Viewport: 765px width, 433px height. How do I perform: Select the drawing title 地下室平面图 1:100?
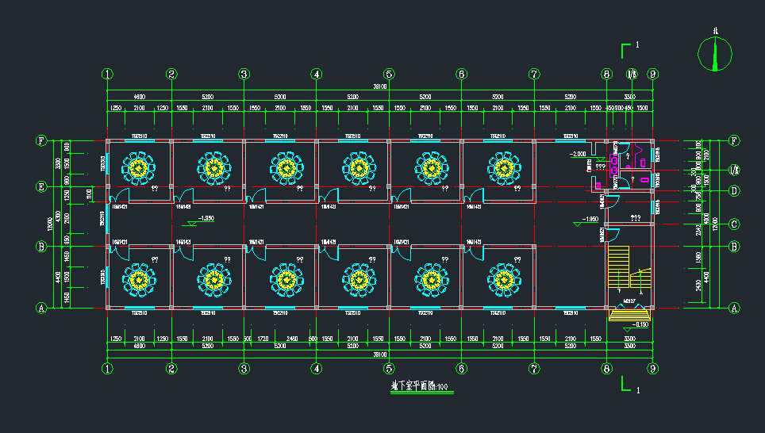[x=422, y=386]
